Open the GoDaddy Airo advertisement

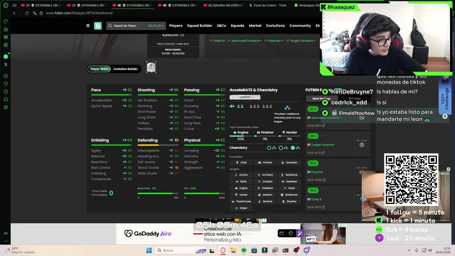coord(231,234)
